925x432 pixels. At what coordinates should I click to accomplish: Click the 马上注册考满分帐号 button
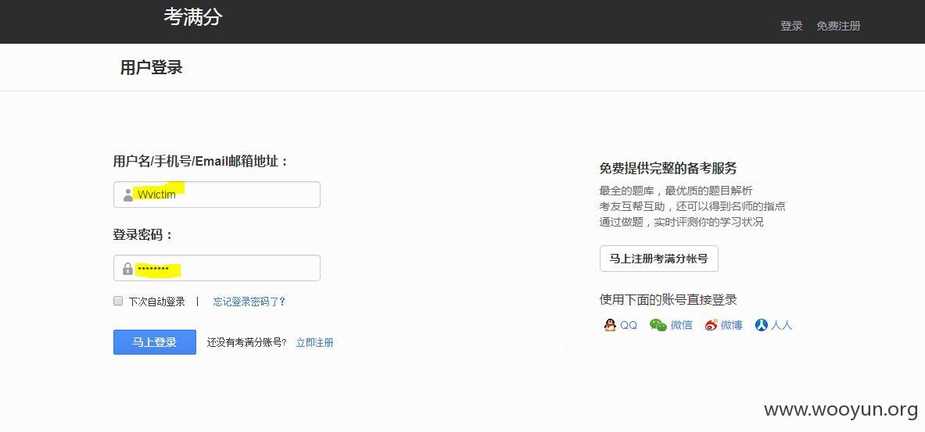659,259
